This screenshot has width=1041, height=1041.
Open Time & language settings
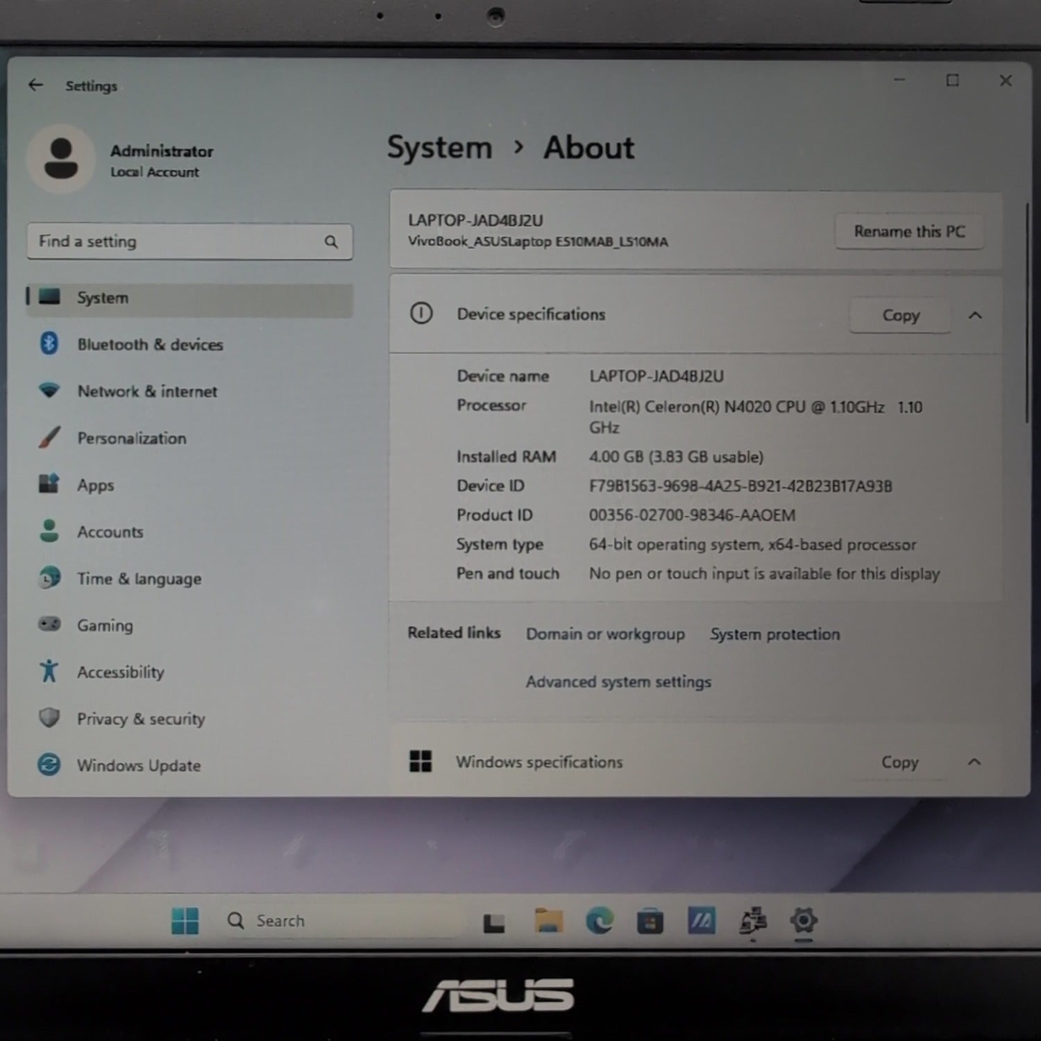point(189,578)
